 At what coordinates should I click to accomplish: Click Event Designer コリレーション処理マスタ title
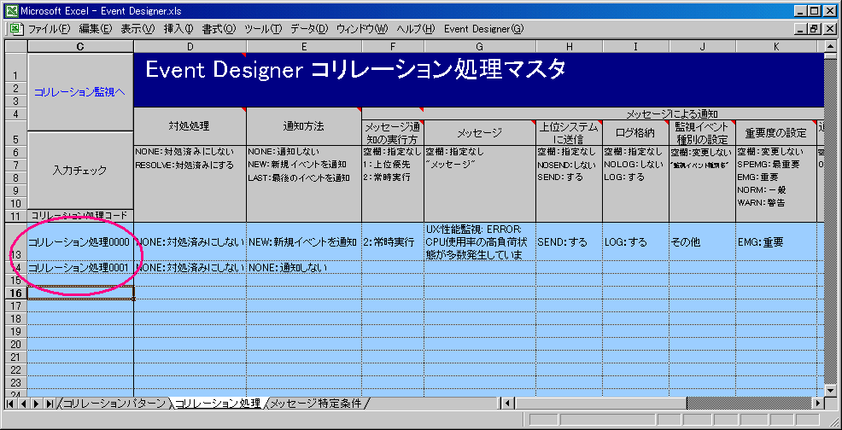[355, 70]
